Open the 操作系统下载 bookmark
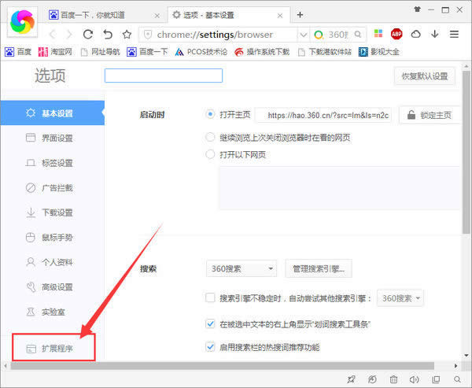 tap(262, 52)
